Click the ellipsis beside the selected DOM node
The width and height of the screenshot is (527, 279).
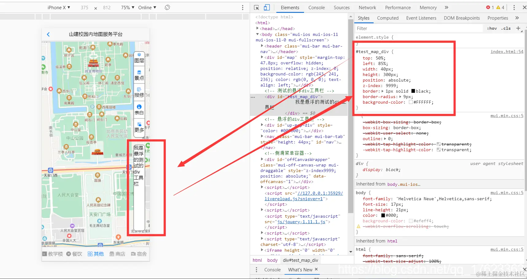tap(253, 97)
